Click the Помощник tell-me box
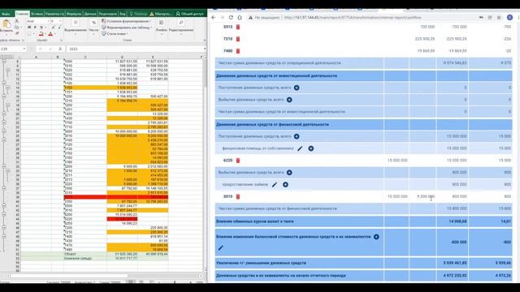 click(138, 14)
